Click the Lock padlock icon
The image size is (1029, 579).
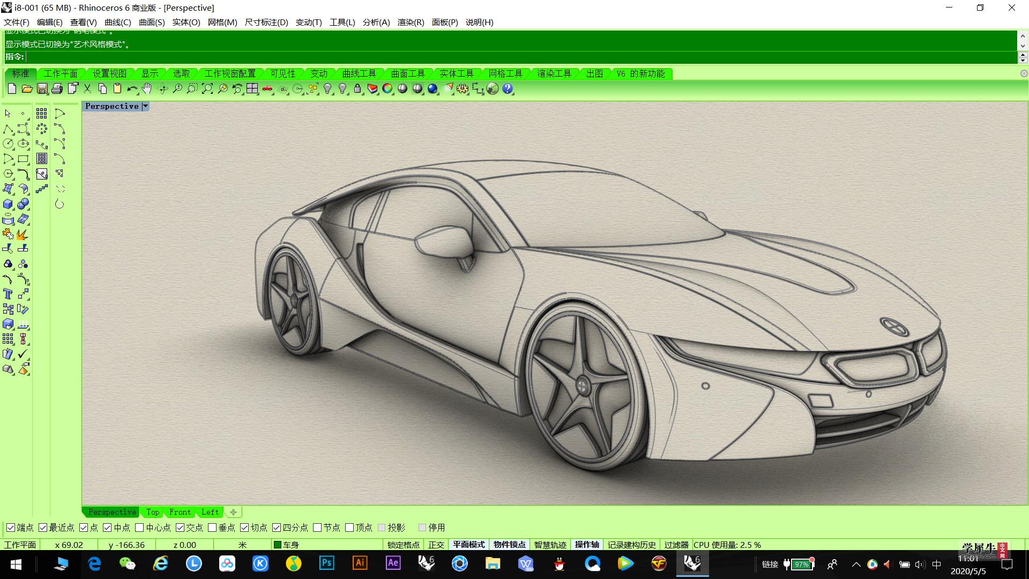(x=357, y=88)
